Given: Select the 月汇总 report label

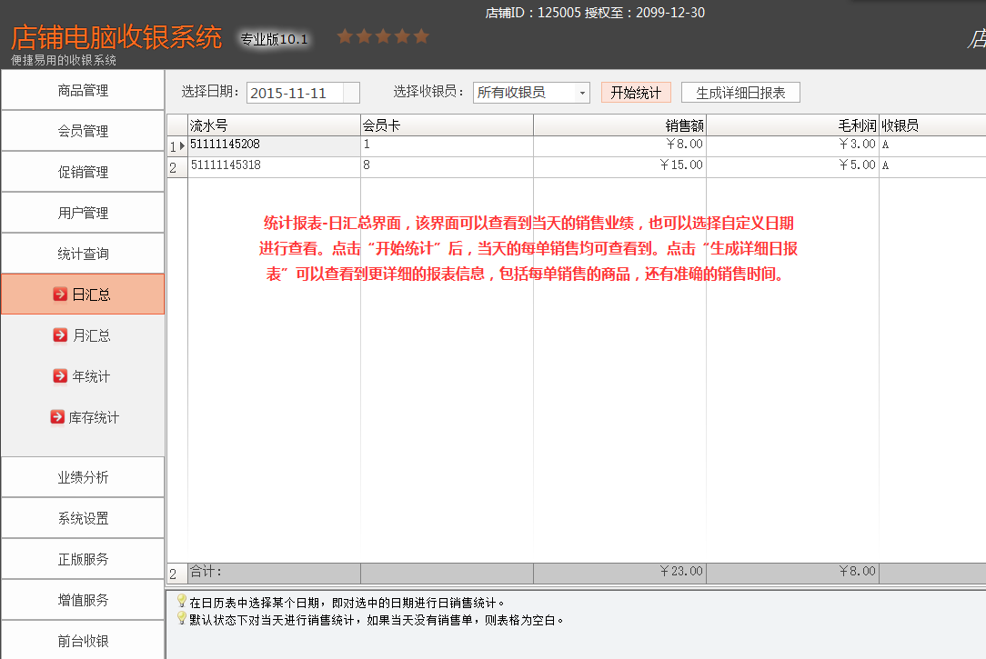Looking at the screenshot, I should [x=91, y=335].
